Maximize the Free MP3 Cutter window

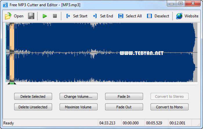tap(181, 3)
